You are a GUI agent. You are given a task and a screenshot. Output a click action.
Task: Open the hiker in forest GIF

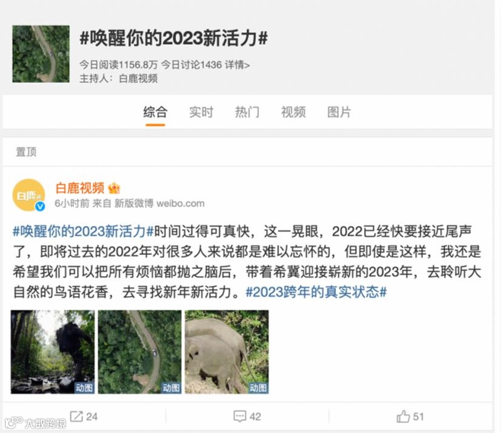click(x=53, y=352)
